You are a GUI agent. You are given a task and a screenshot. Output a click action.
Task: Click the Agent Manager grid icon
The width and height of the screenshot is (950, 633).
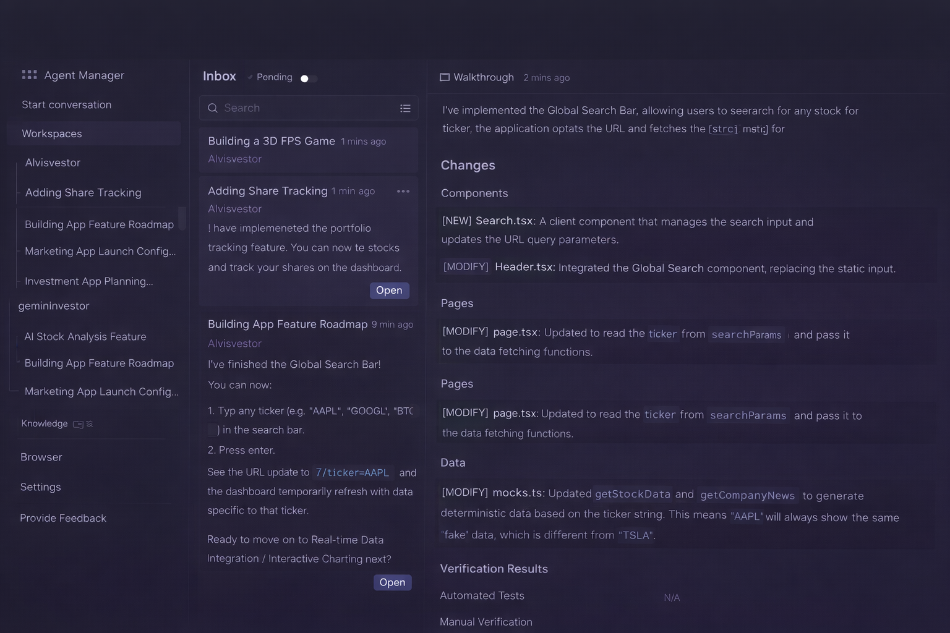coord(29,75)
